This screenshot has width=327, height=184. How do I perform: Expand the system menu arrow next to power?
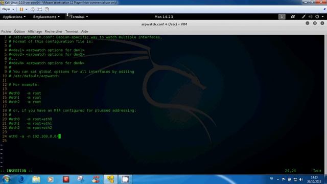pyautogui.click(x=322, y=17)
